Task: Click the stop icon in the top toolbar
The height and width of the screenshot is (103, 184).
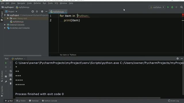Action: pyautogui.click(x=176, y=7)
